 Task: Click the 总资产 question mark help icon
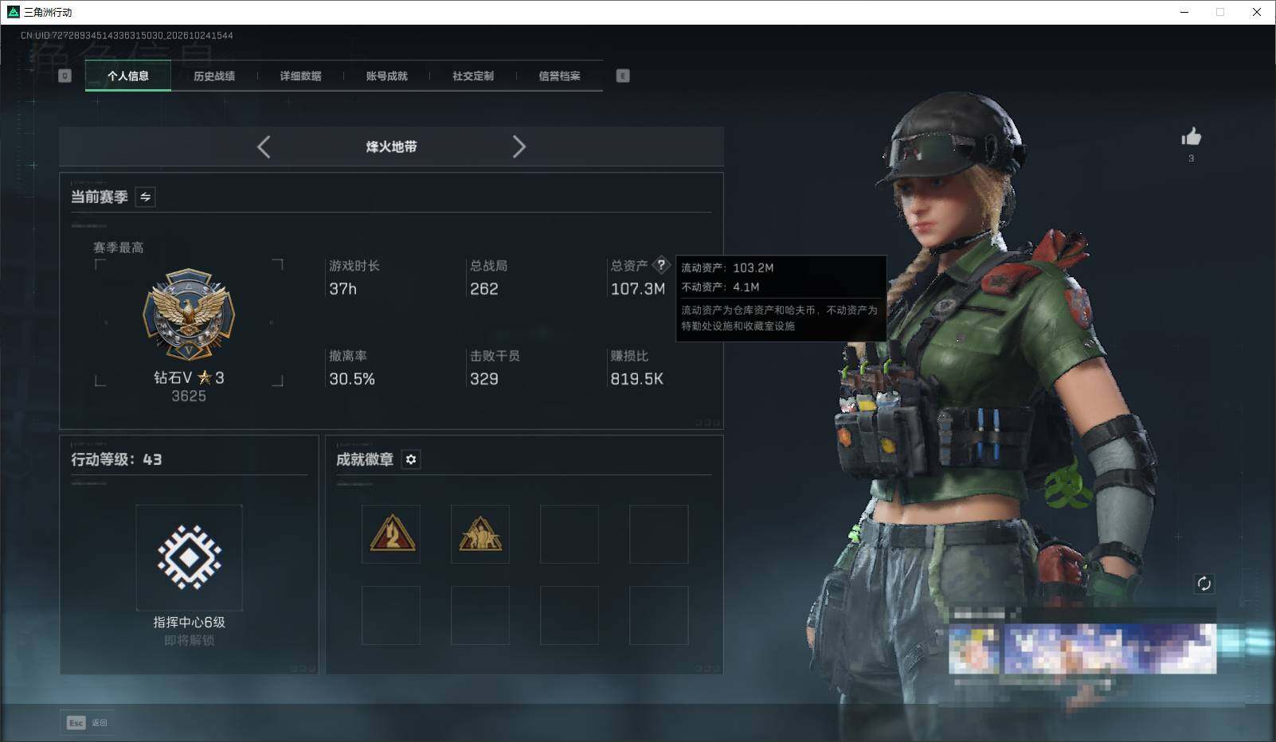661,265
